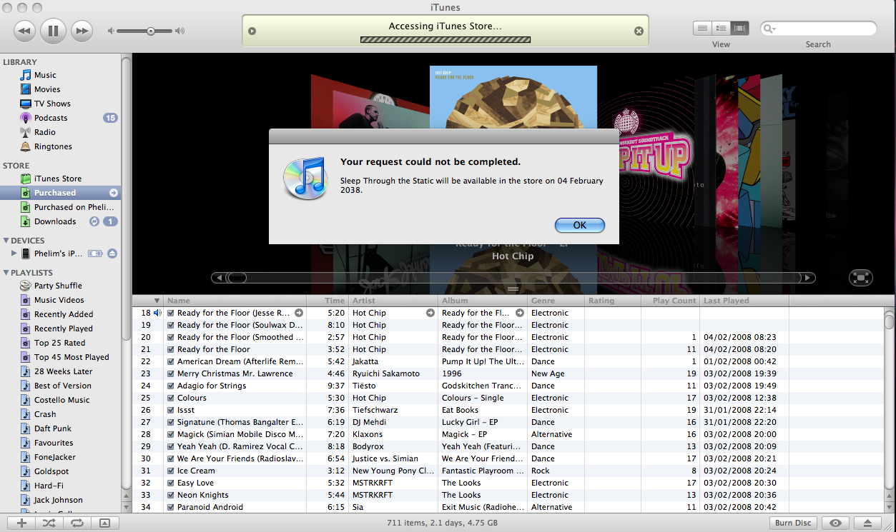Uncheck Adagio for Strings track
The width and height of the screenshot is (896, 532).
[x=170, y=386]
